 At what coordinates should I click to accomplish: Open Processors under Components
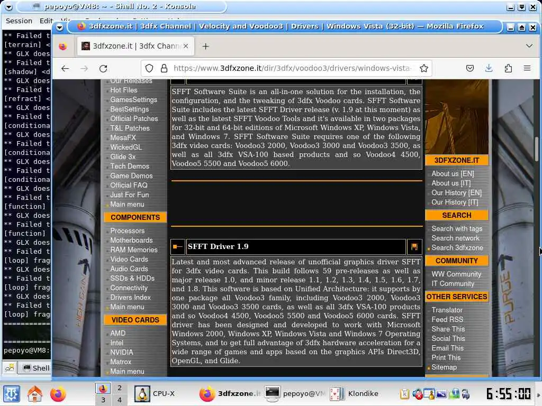coord(127,231)
